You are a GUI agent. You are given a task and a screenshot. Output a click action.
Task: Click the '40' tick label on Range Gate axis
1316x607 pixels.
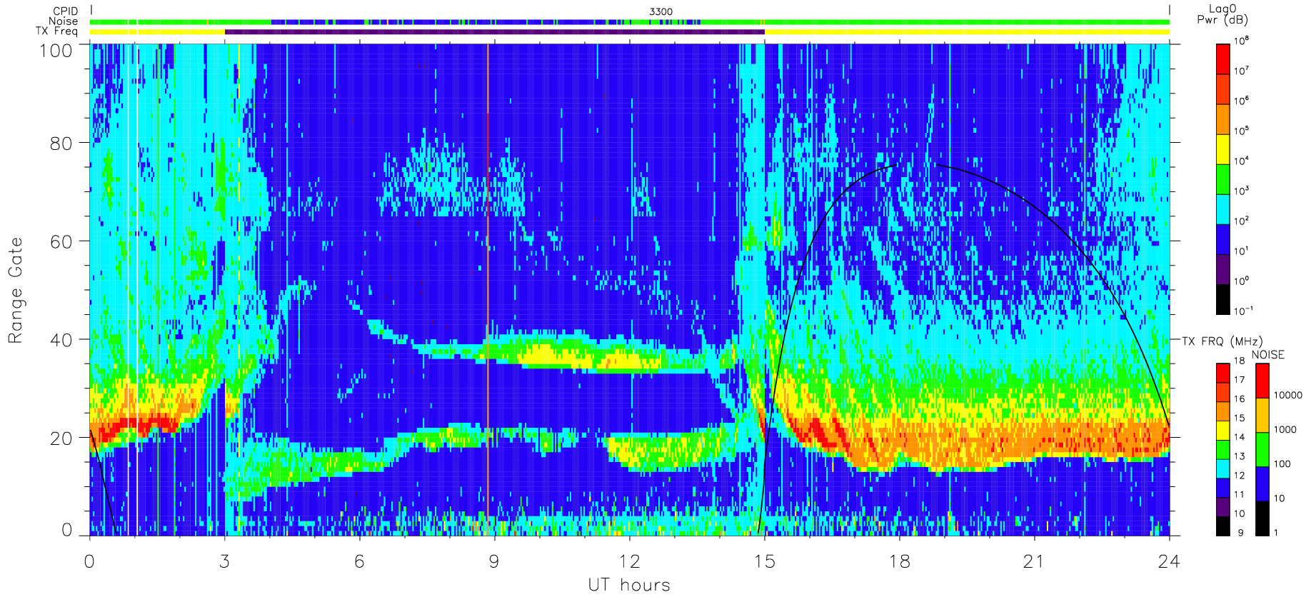[x=61, y=340]
